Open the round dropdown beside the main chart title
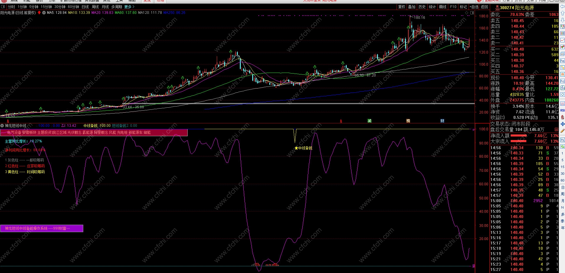This screenshot has height=273, width=565. pos(44,13)
